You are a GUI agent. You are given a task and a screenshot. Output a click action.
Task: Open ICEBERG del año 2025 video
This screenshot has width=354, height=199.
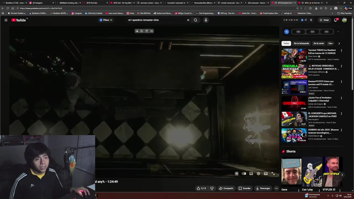coord(294,135)
